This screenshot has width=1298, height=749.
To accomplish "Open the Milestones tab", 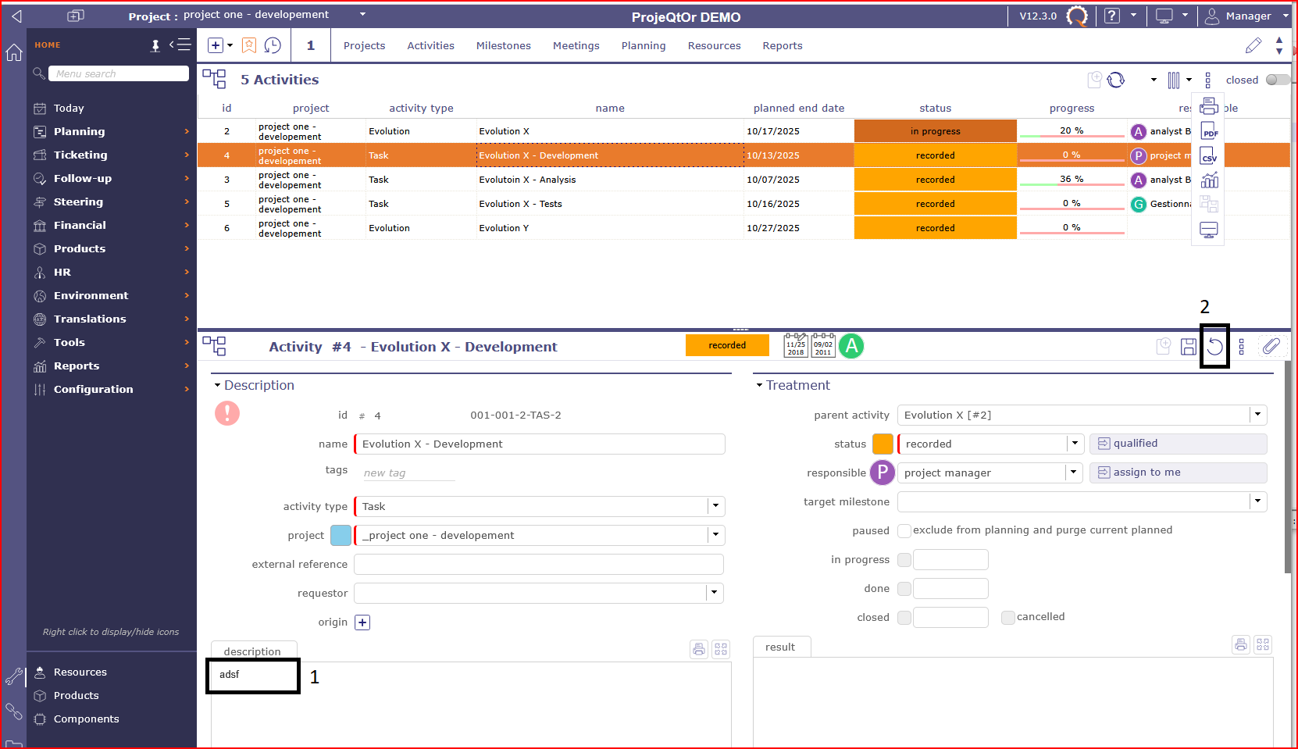I will 503,46.
